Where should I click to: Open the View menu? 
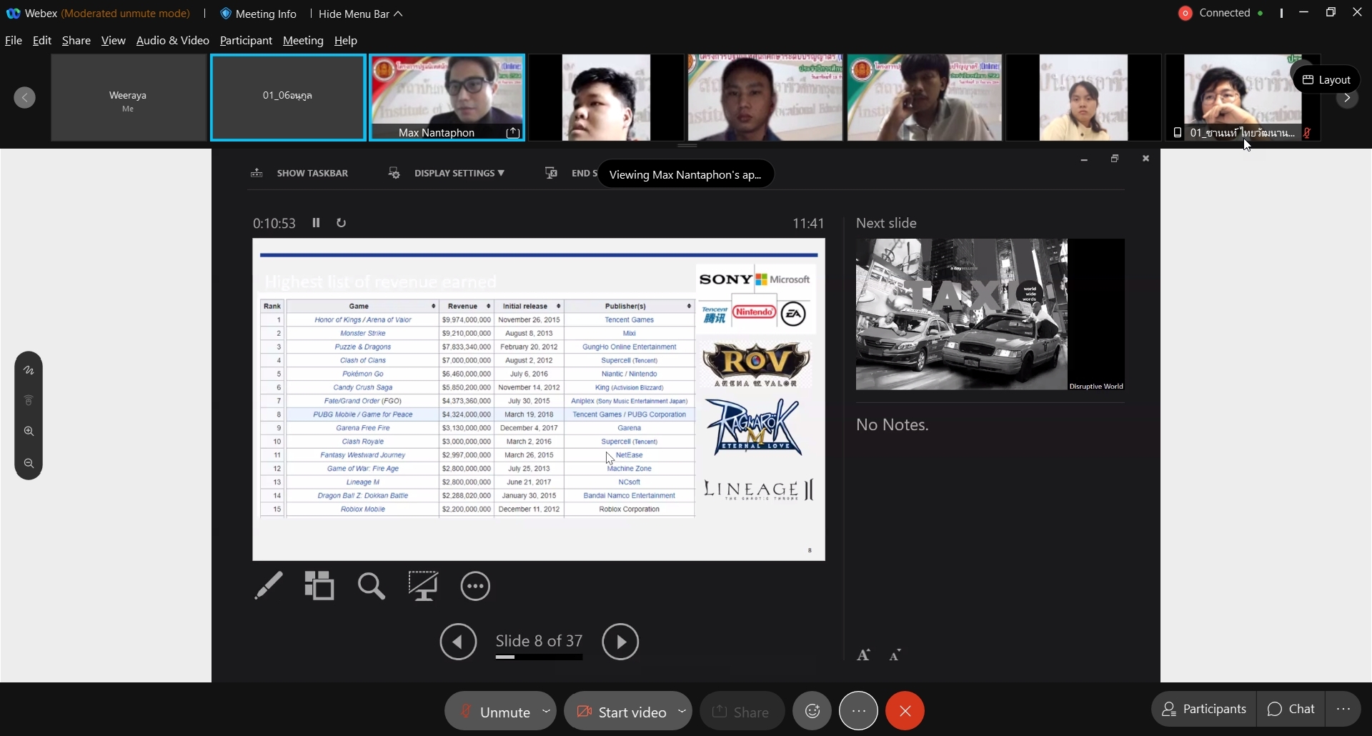pos(114,41)
